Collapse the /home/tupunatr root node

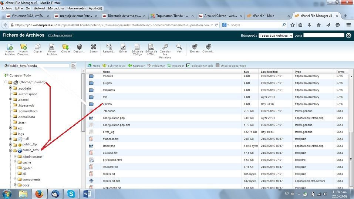6,82
